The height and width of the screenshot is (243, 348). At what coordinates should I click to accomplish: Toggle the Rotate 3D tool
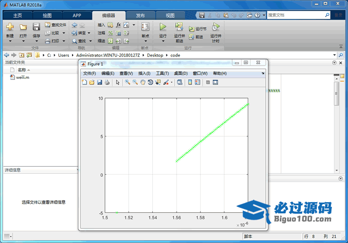pos(150,83)
